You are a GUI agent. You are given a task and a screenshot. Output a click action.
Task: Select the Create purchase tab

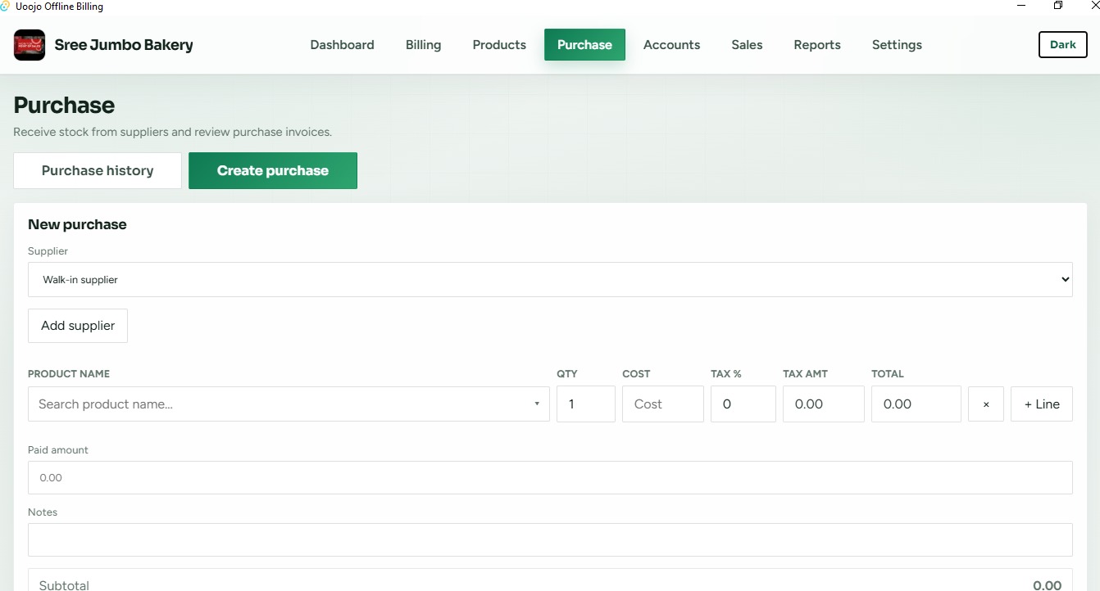coord(273,170)
